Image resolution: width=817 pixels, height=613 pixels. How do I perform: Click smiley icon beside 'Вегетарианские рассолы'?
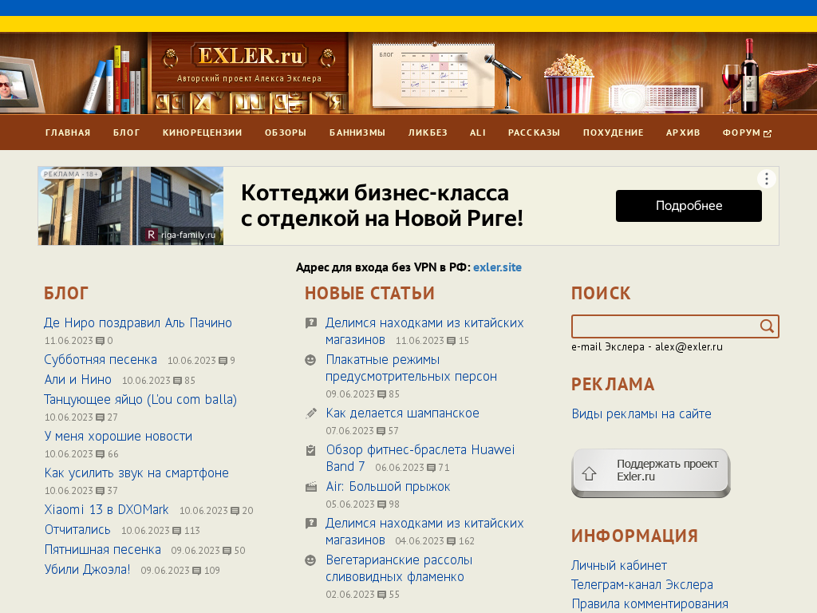(310, 560)
